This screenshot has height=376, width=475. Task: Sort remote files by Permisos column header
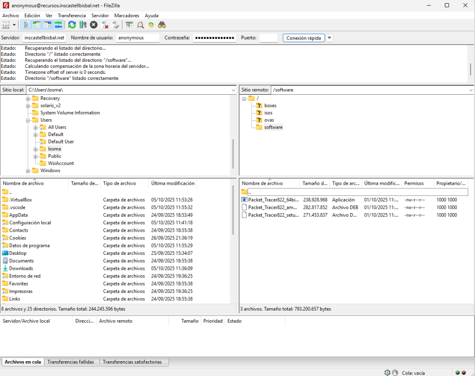413,183
